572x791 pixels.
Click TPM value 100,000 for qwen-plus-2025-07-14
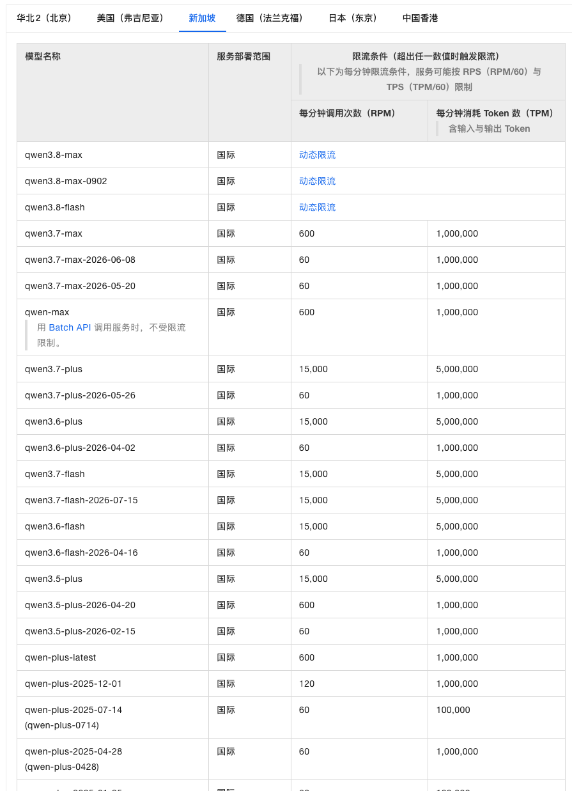tap(453, 710)
